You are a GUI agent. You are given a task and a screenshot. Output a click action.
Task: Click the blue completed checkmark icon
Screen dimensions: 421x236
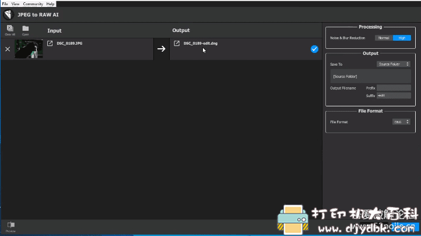coord(314,49)
